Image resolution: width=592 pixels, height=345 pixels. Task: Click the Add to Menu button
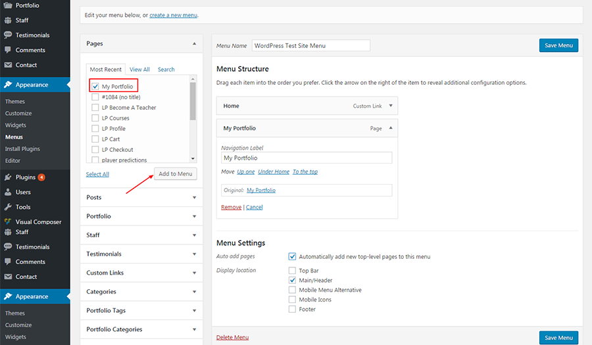click(176, 174)
